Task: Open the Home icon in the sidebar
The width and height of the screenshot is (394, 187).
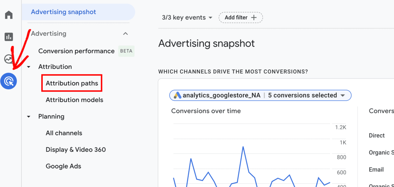Action: point(9,15)
